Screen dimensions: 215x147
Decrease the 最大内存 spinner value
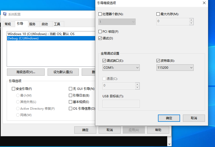[191, 23]
